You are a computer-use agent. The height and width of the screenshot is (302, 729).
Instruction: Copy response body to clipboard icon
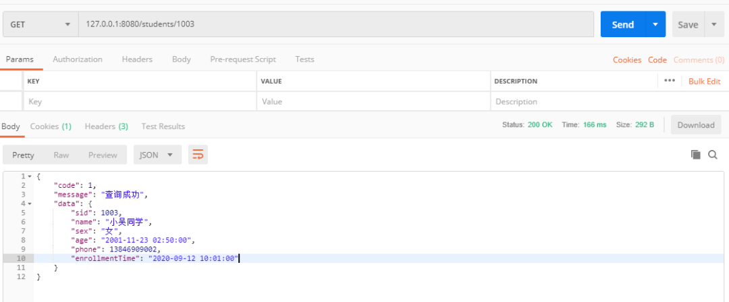tap(695, 155)
